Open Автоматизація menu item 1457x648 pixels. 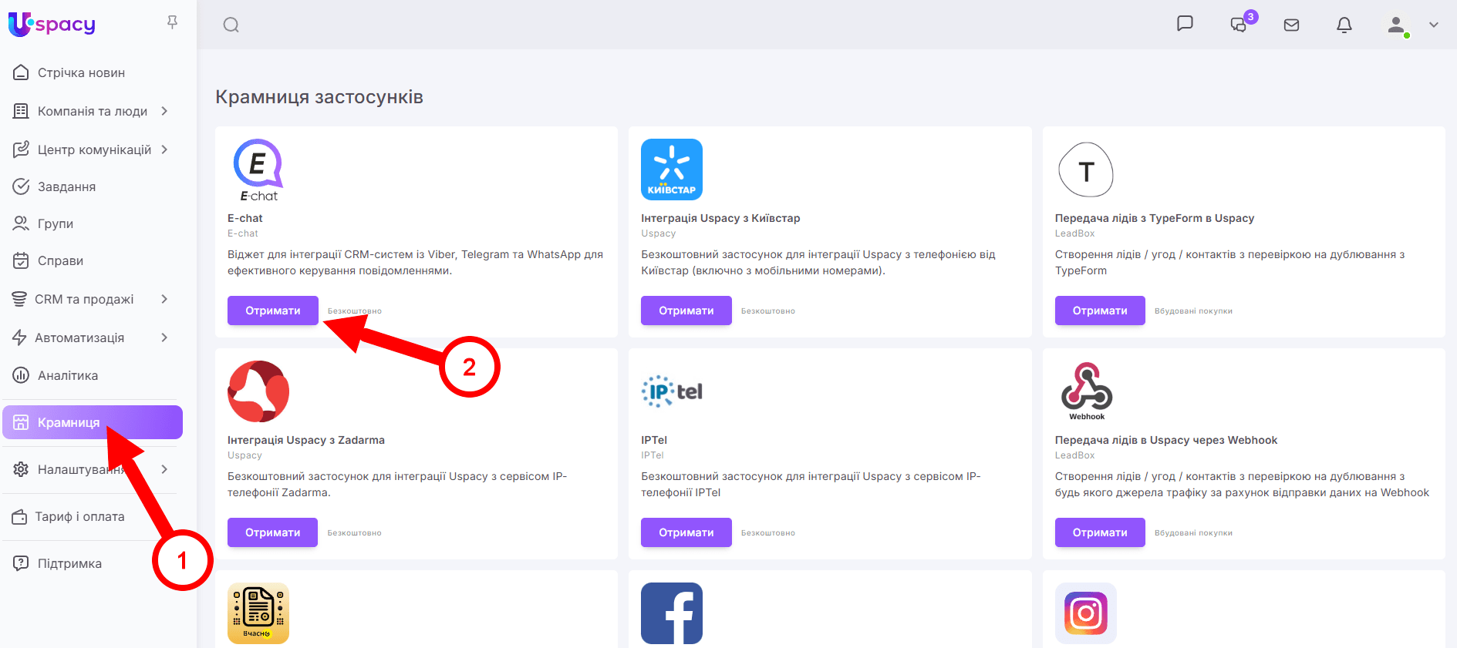[79, 337]
